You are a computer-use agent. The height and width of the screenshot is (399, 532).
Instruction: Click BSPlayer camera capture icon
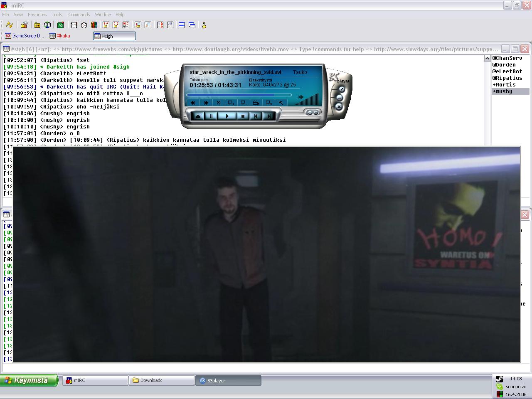(256, 103)
